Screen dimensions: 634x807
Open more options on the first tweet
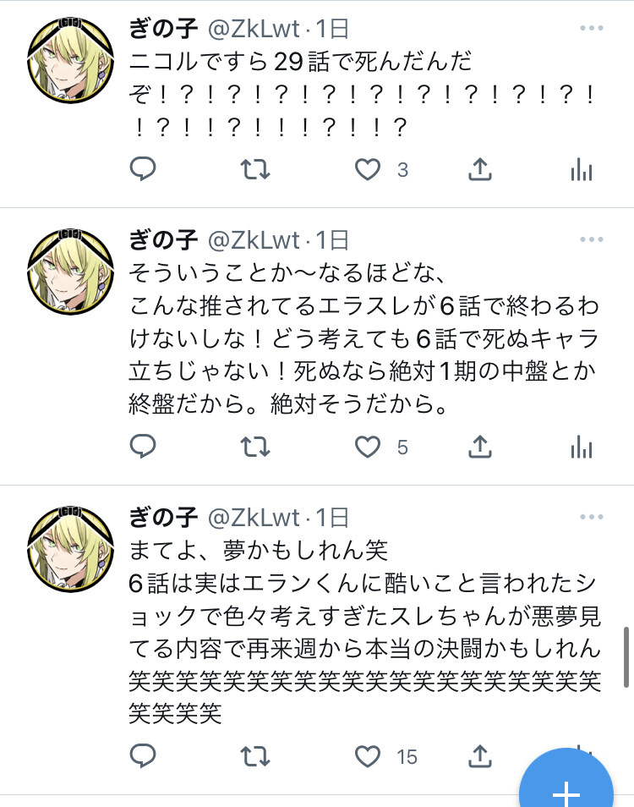(x=592, y=28)
